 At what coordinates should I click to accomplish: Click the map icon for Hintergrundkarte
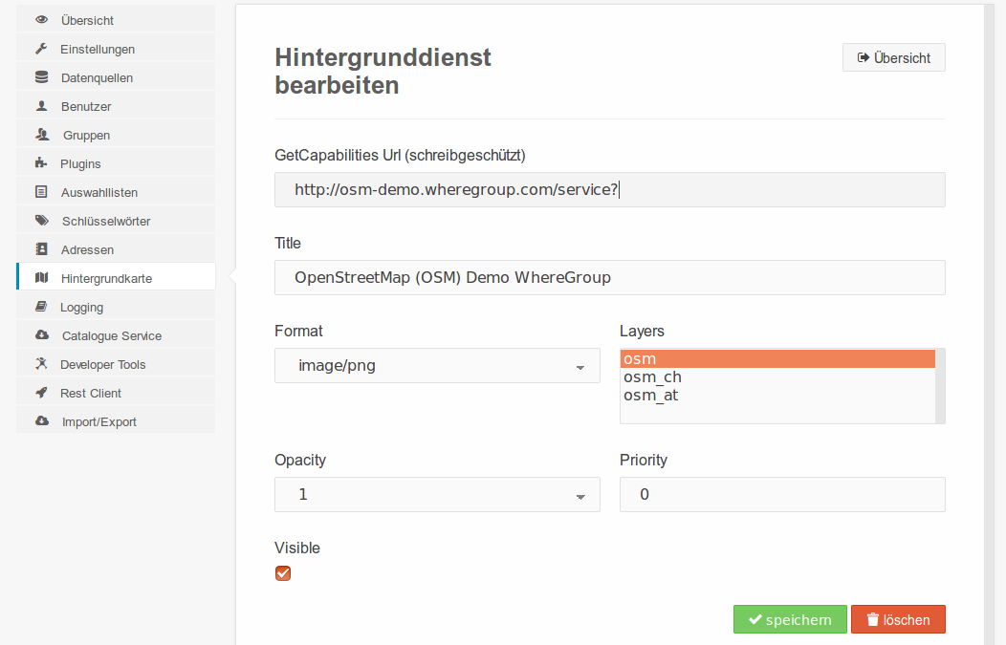(42, 278)
